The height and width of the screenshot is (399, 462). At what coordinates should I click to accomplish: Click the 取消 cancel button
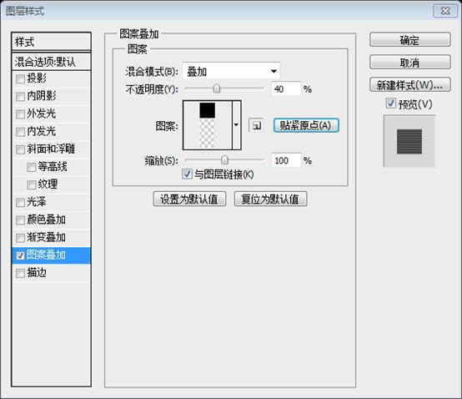pyautogui.click(x=409, y=63)
